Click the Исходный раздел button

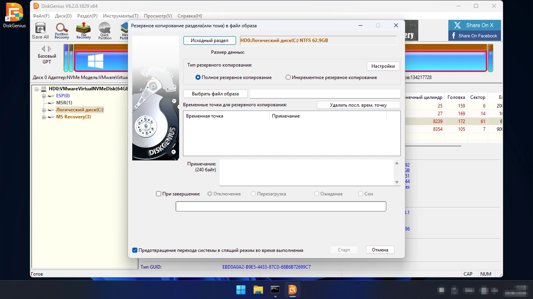click(x=210, y=40)
